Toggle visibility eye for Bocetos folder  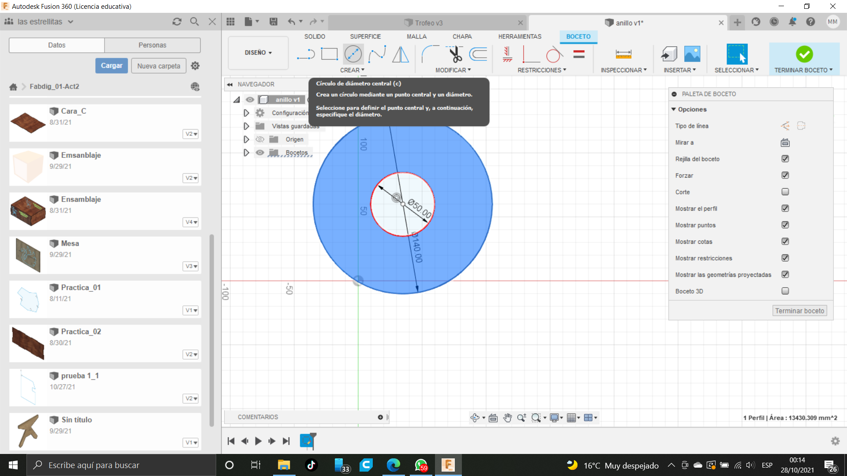point(260,152)
